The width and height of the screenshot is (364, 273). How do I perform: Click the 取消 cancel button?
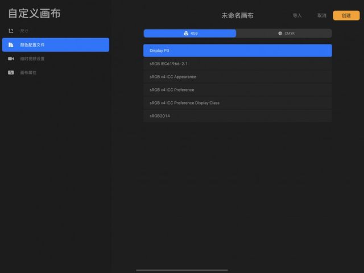pos(322,15)
